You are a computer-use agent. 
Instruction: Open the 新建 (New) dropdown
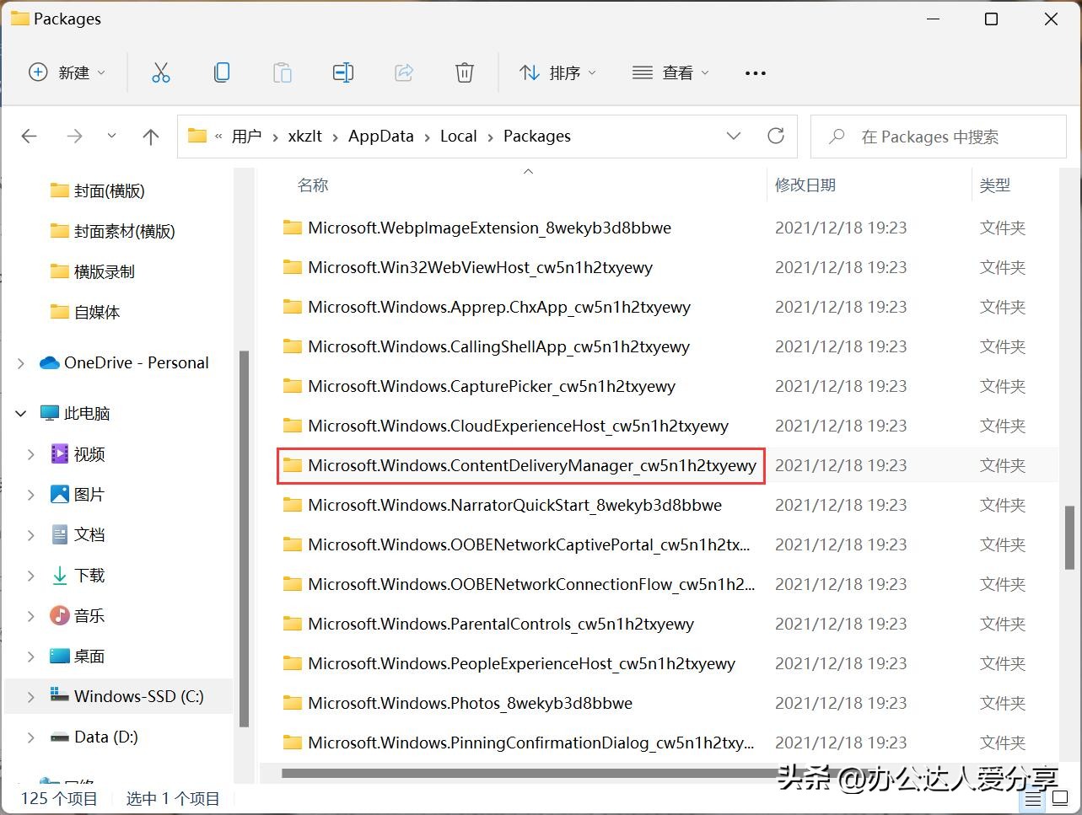67,72
